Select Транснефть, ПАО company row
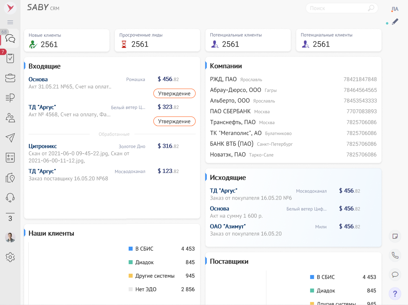This screenshot has width=408, height=305. [293, 122]
